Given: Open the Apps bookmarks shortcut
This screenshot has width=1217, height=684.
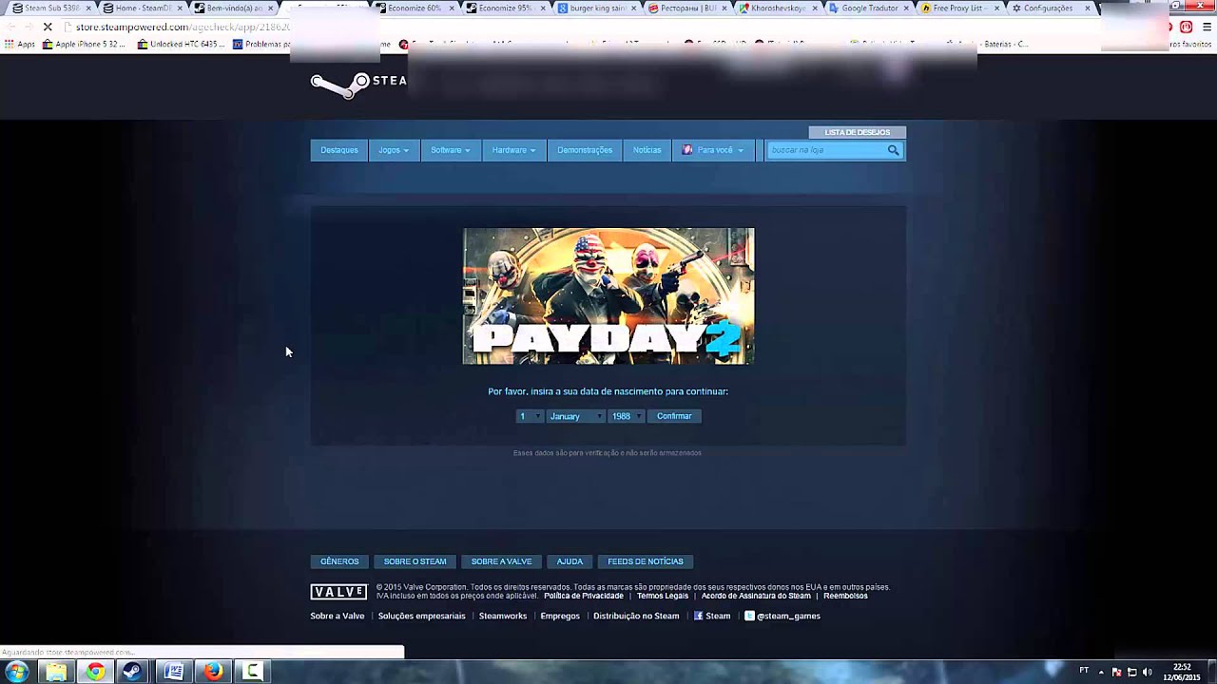Looking at the screenshot, I should pos(20,44).
